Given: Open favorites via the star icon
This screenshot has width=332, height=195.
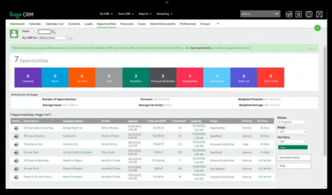Looking at the screenshot, I should pyautogui.click(x=299, y=14).
